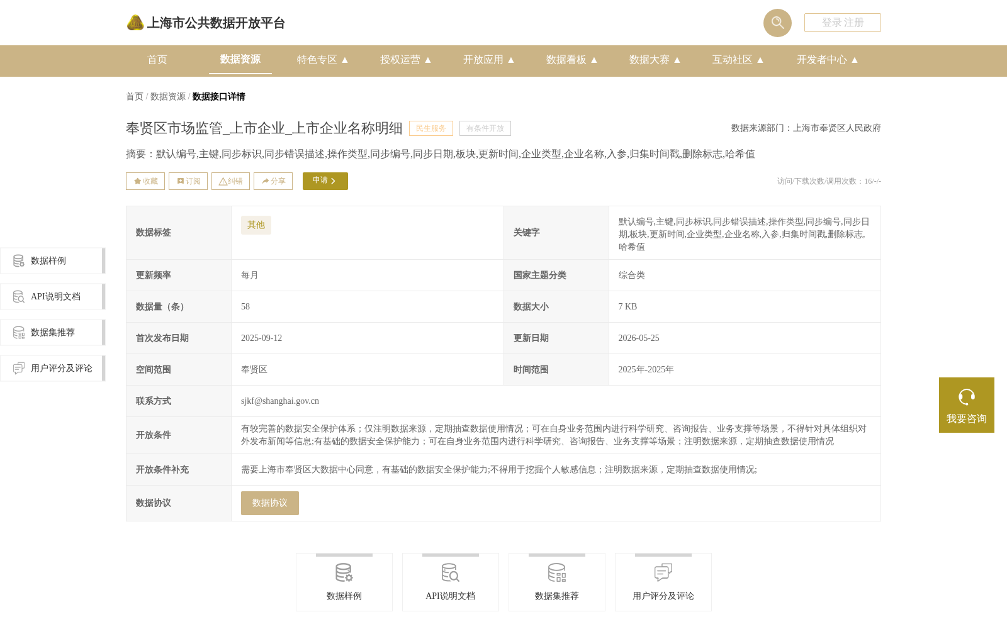Click the 登录 注册 button
The height and width of the screenshot is (629, 1007).
pos(843,23)
